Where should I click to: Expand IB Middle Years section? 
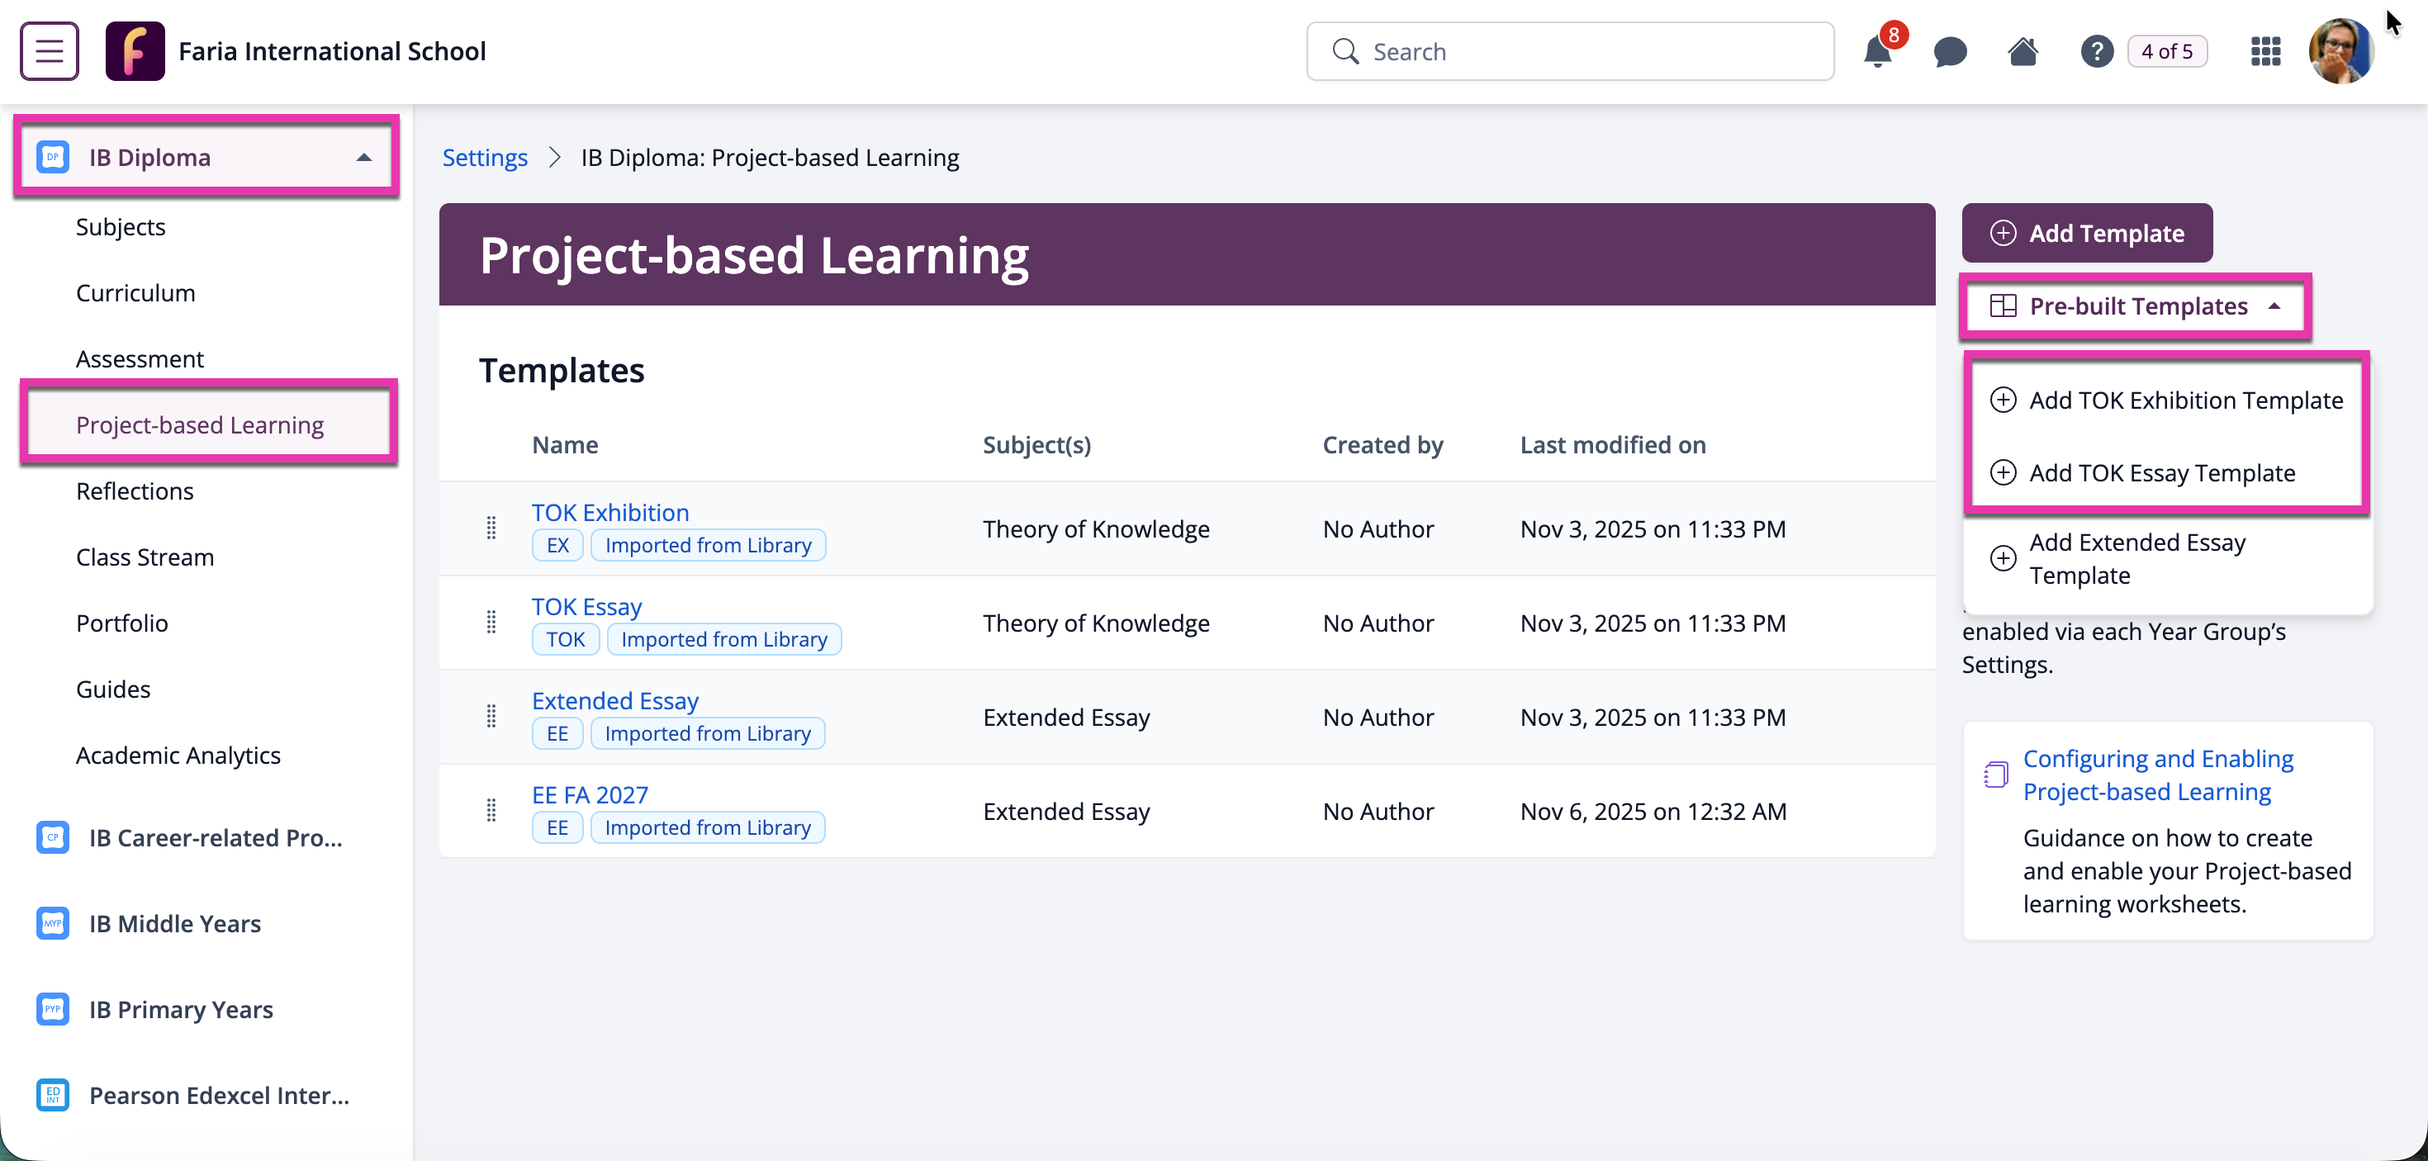(x=175, y=923)
